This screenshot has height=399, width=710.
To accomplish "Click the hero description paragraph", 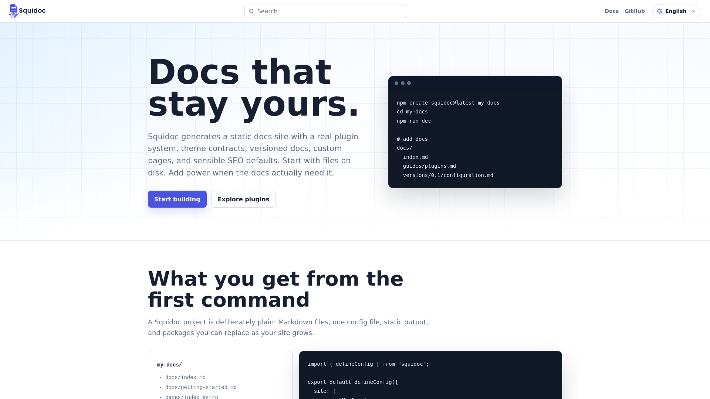I will 253,154.
